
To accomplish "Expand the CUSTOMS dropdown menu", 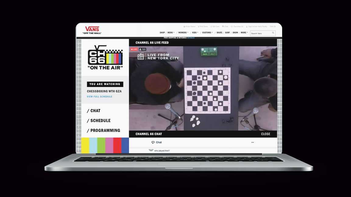I will (x=207, y=33).
